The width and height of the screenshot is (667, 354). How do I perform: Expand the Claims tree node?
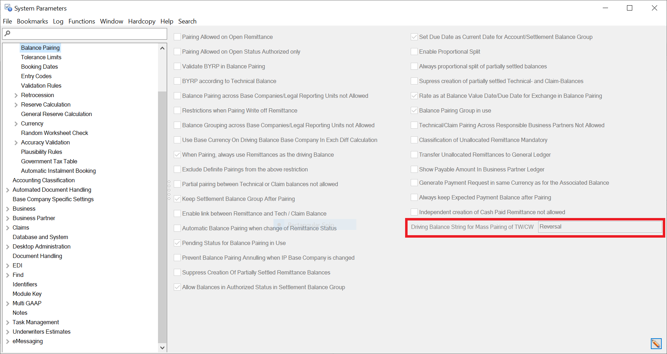pyautogui.click(x=7, y=228)
